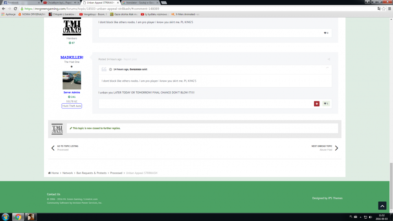Click the share icon on MADKILLER's post

(329, 59)
